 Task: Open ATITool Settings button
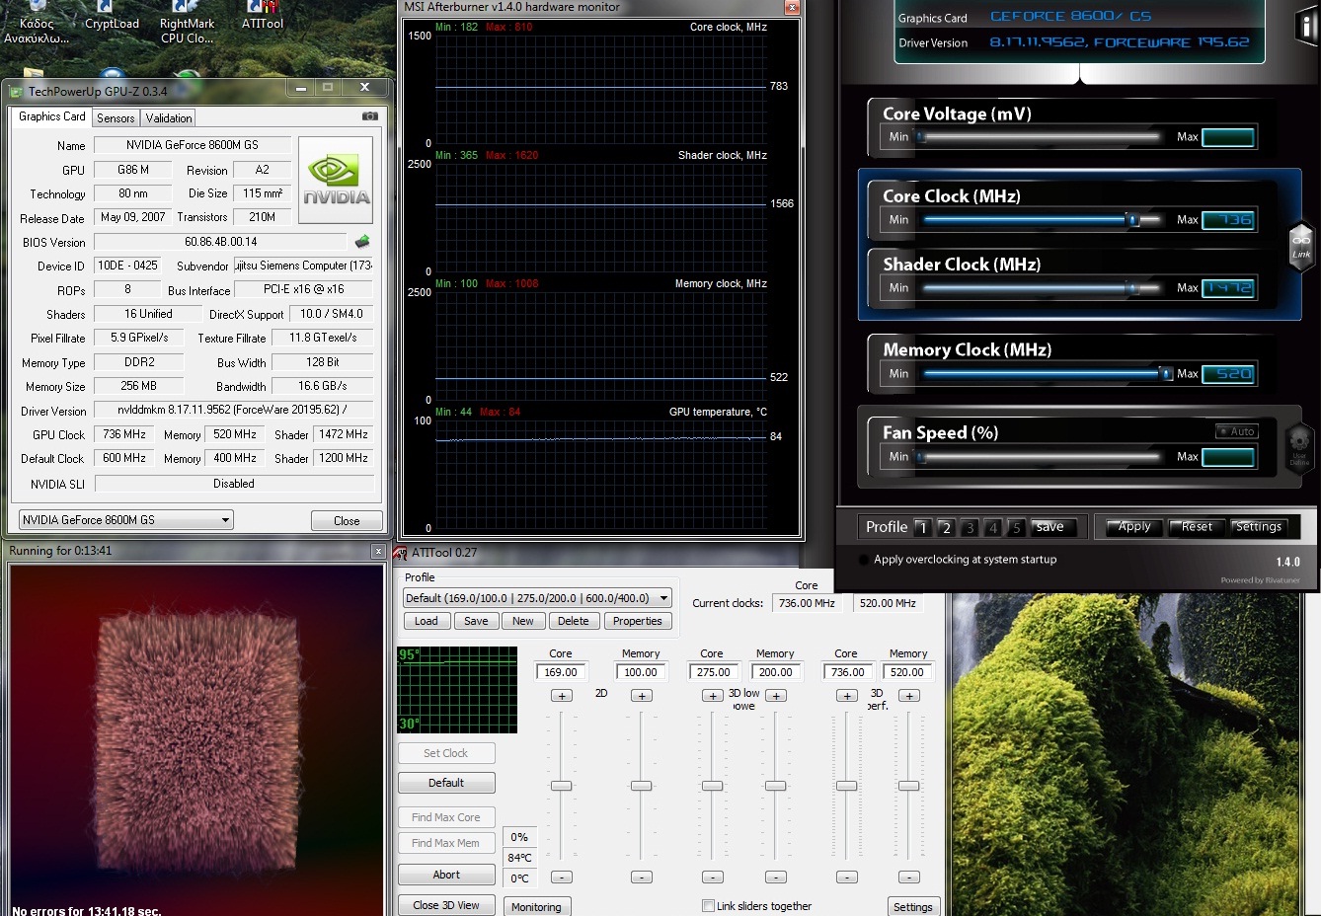click(x=912, y=907)
